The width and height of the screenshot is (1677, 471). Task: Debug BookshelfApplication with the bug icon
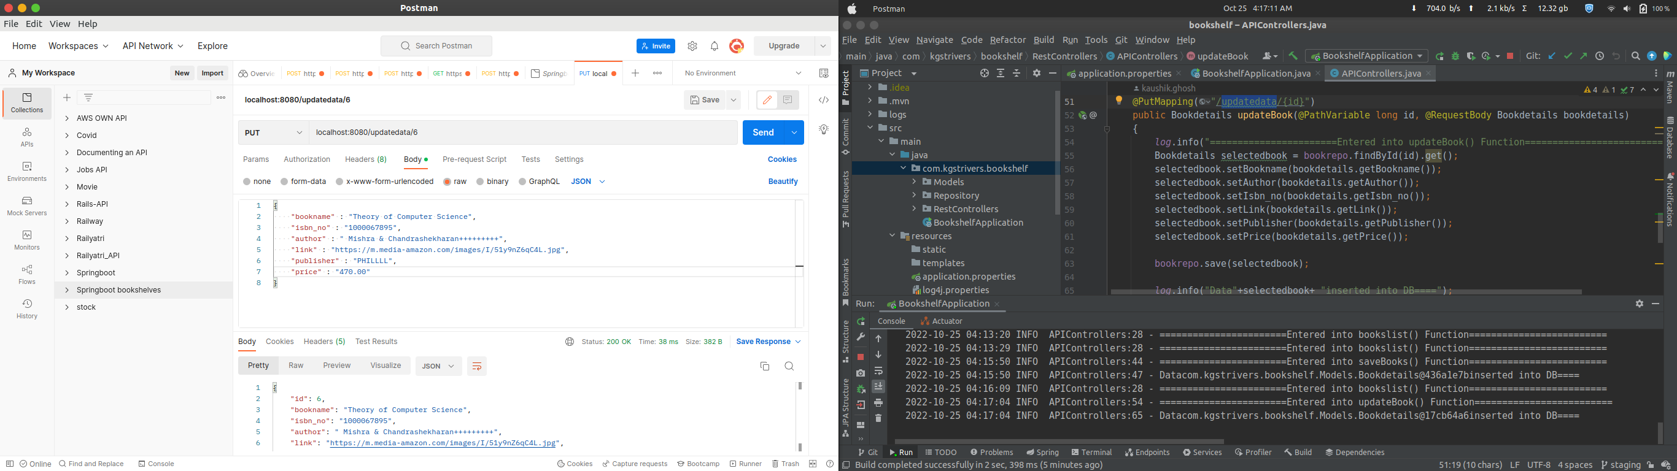pyautogui.click(x=1455, y=56)
